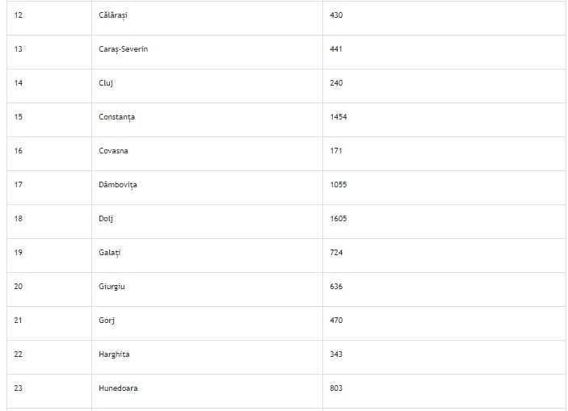Select the value 1605 in Dolj row
The width and height of the screenshot is (568, 411).
tap(339, 219)
